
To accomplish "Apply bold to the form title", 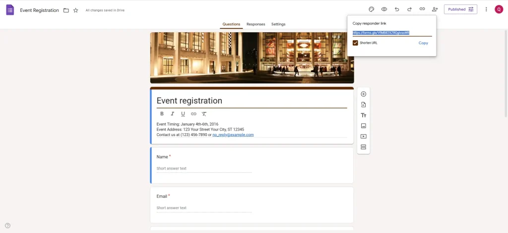I will click(x=162, y=114).
